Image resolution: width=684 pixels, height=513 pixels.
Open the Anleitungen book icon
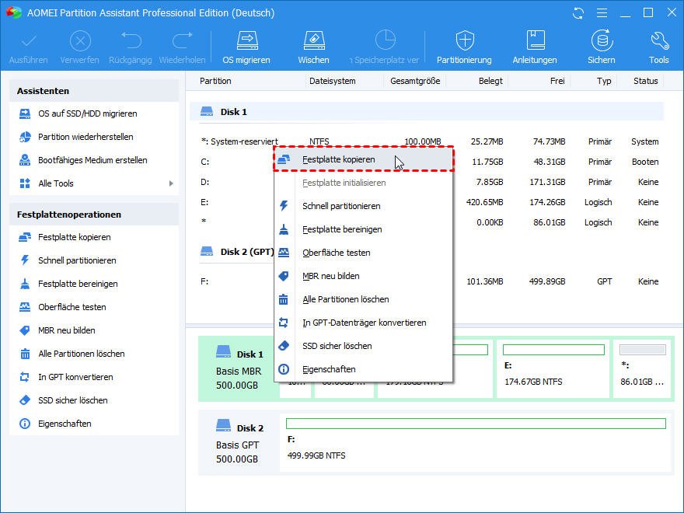click(535, 41)
